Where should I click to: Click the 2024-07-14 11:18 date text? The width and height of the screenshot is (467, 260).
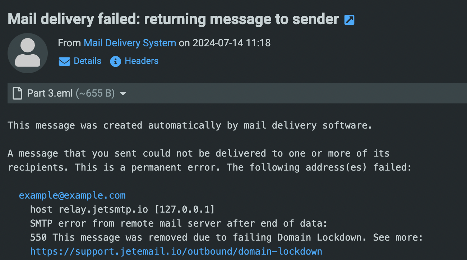point(231,43)
